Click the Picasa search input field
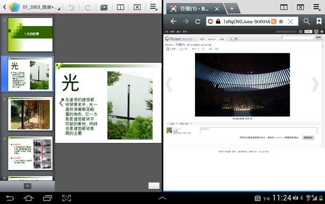This screenshot has height=204, width=325. tap(297, 37)
